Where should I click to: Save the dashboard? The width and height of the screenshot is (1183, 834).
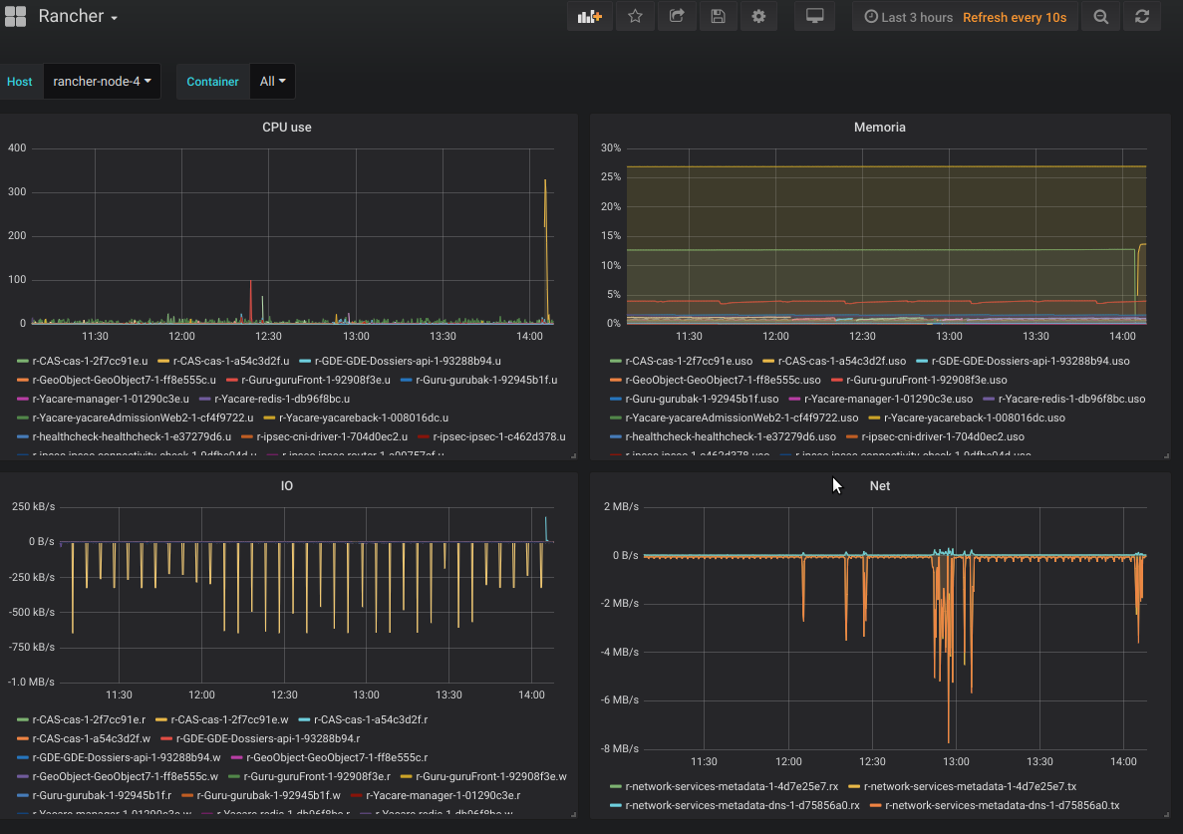coord(719,17)
